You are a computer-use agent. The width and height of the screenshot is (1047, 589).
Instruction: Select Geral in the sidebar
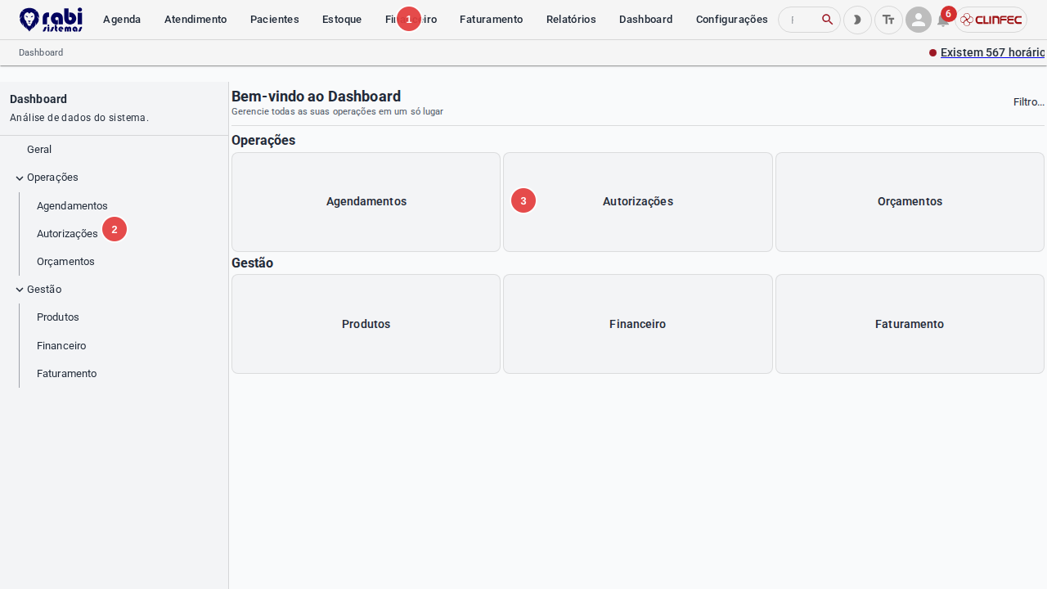tap(39, 150)
